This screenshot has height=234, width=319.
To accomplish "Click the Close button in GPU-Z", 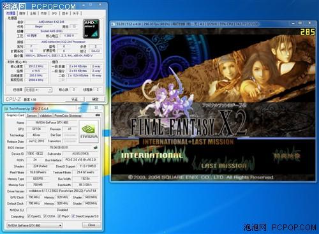I will point(91,225).
